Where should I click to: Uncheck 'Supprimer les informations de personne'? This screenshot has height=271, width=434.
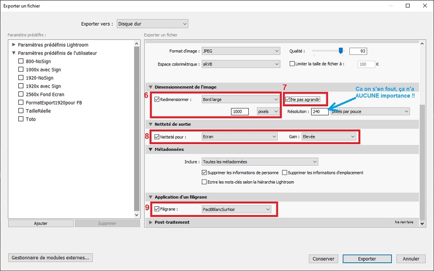coord(204,173)
